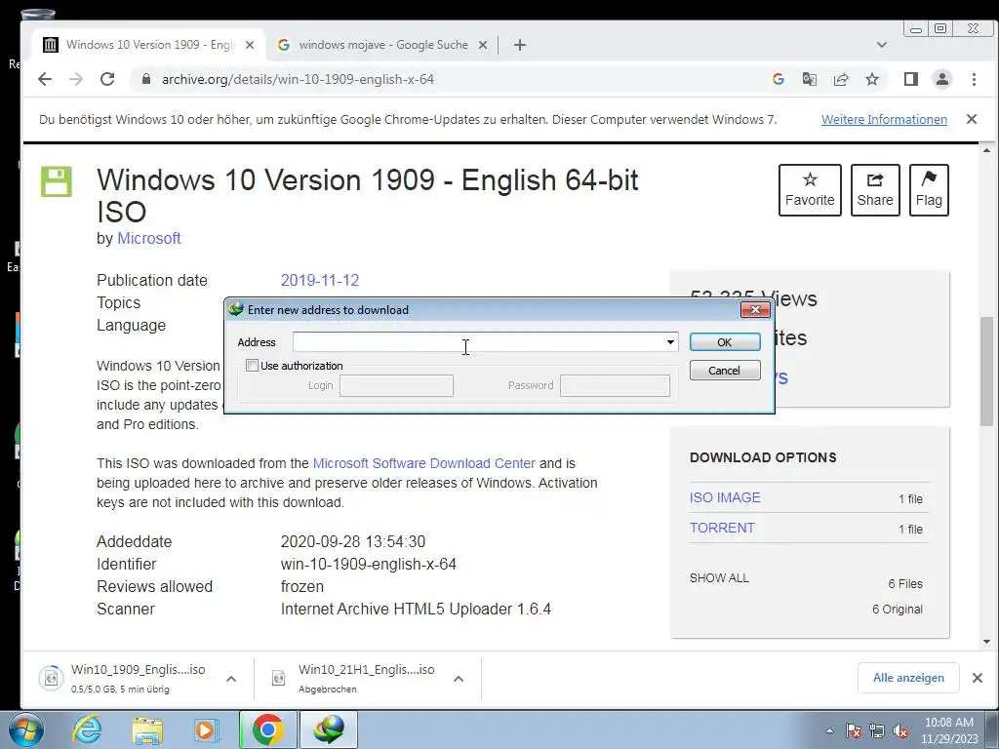
Task: Enable Use authorization checkbox
Action: click(x=253, y=366)
